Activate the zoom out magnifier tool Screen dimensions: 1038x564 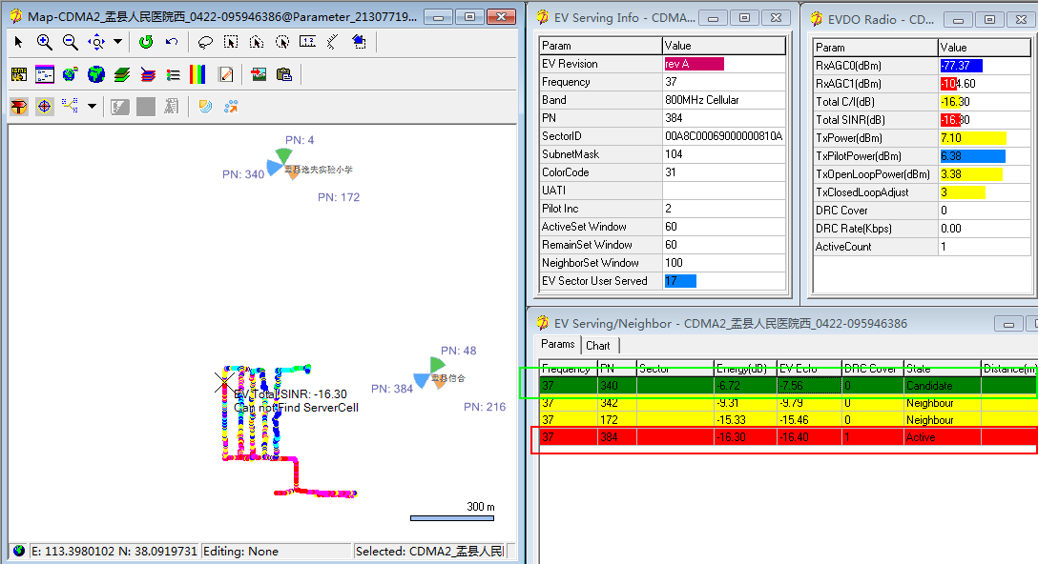(70, 42)
